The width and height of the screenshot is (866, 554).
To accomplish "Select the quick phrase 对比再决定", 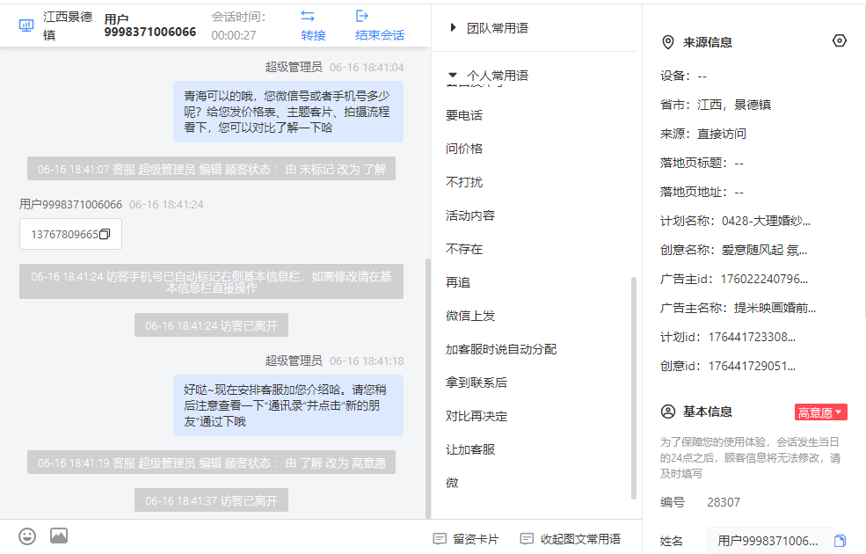I will tap(476, 416).
